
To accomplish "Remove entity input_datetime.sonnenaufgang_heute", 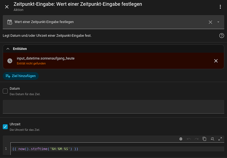I will click(x=216, y=61).
